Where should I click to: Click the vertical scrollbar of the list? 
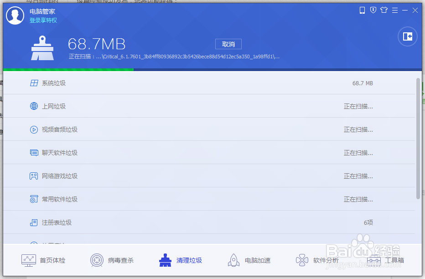(x=418, y=139)
